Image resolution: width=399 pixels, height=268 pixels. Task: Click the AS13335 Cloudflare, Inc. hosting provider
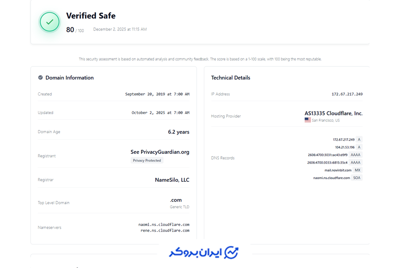tap(333, 114)
